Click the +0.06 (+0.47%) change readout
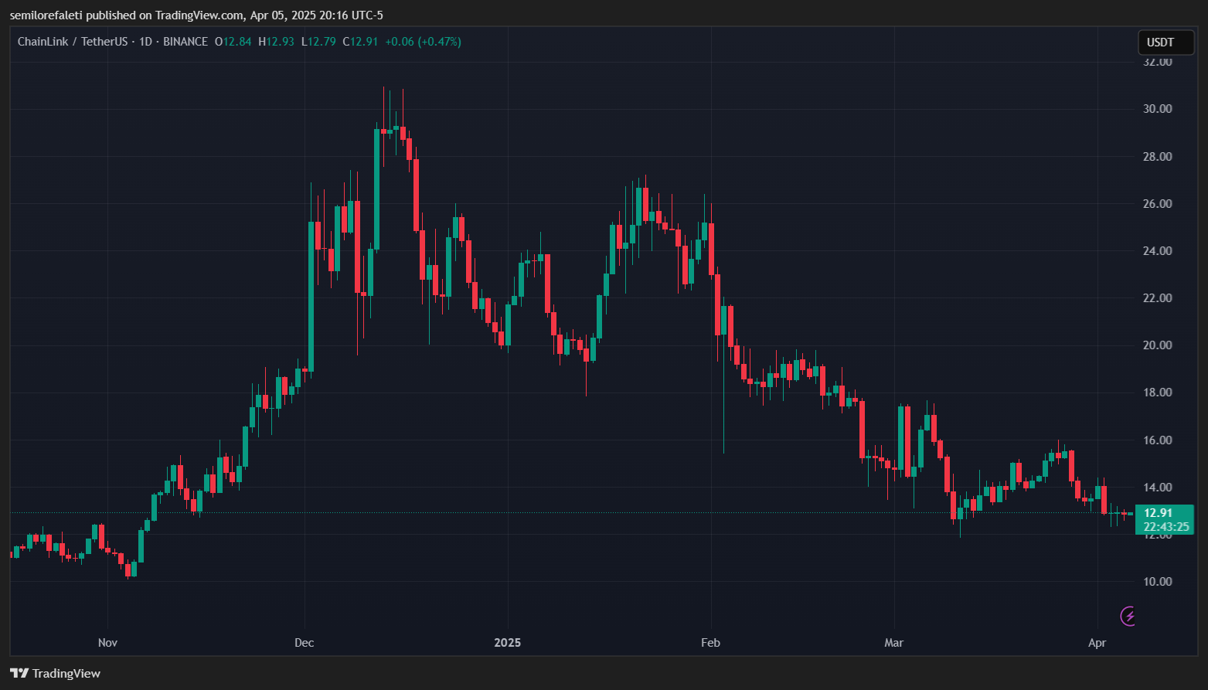The width and height of the screenshot is (1208, 690). 423,42
